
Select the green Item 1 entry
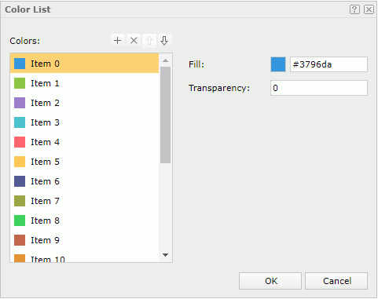(x=84, y=83)
